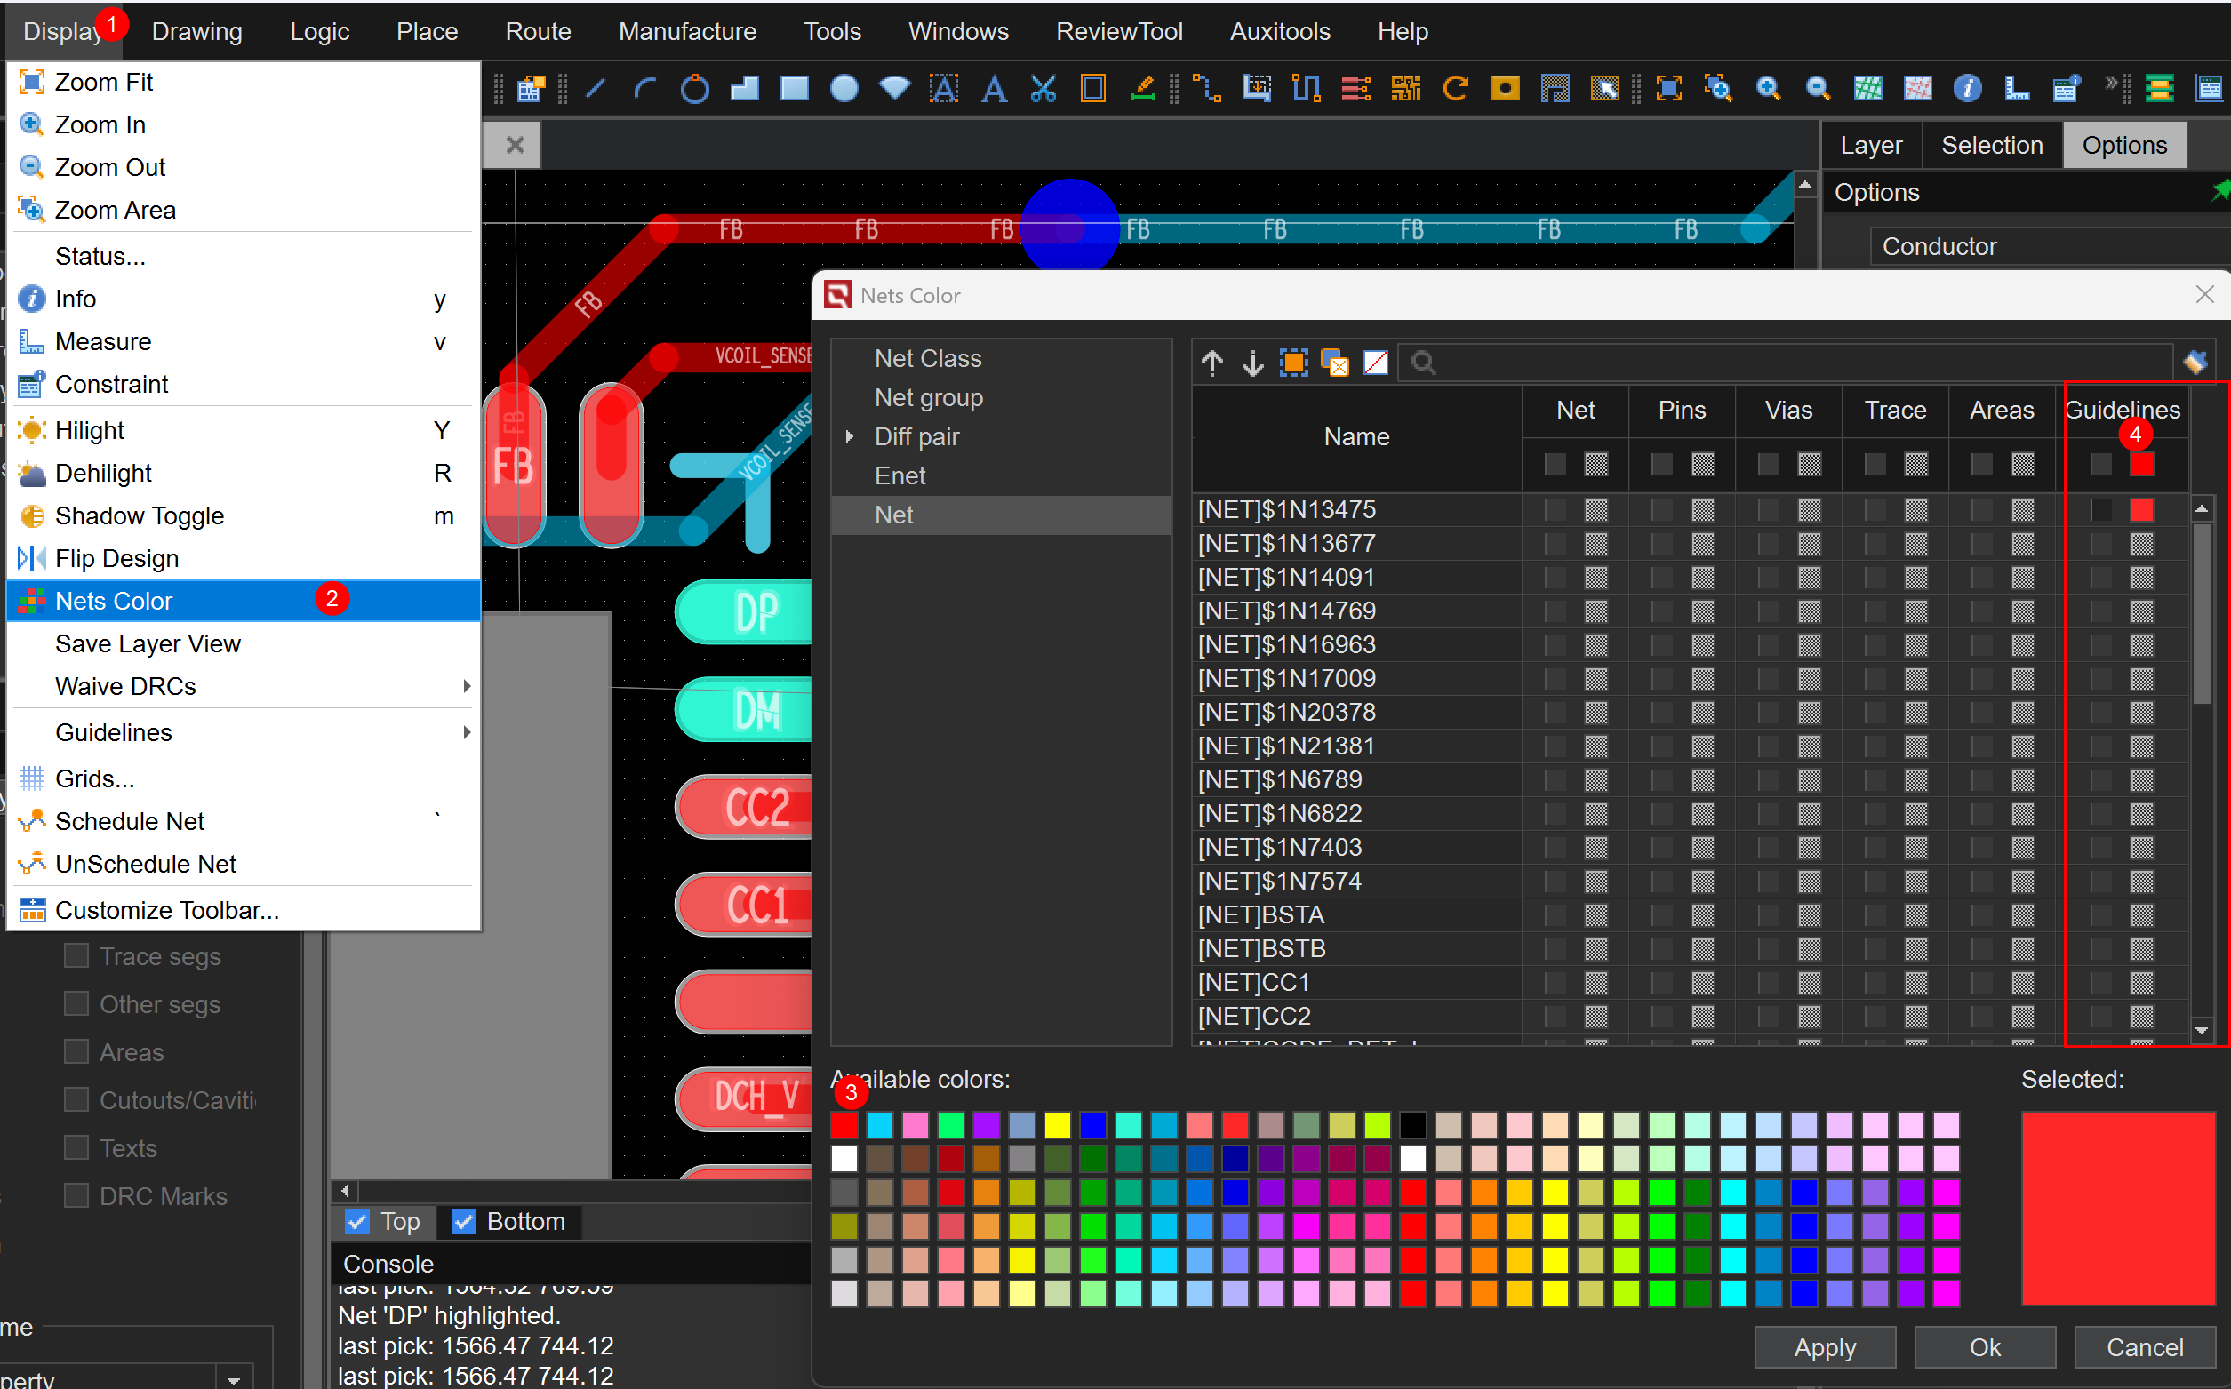
Task: Click the text 'A' tool icon
Action: [x=994, y=89]
